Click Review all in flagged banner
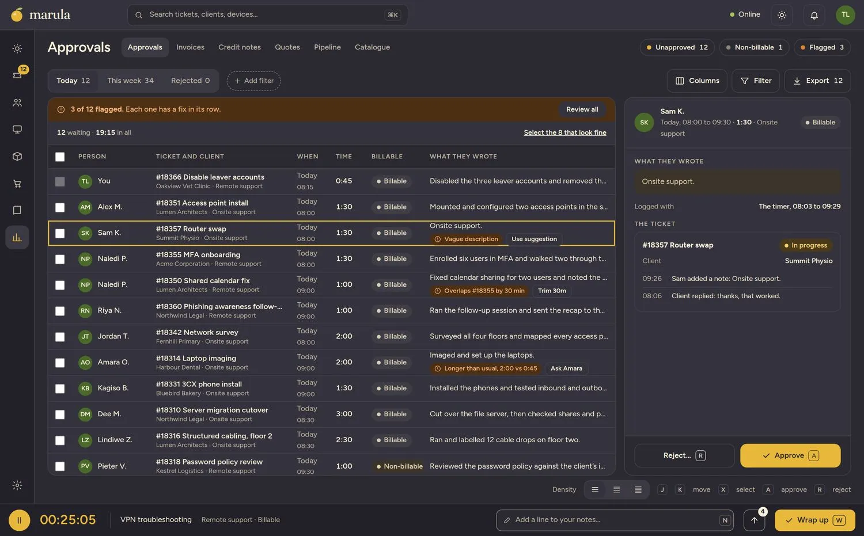This screenshot has width=864, height=536. pyautogui.click(x=582, y=109)
